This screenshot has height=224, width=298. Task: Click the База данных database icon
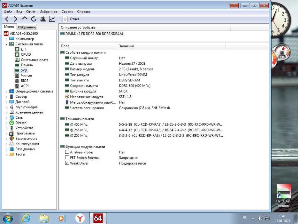click(x=11, y=149)
